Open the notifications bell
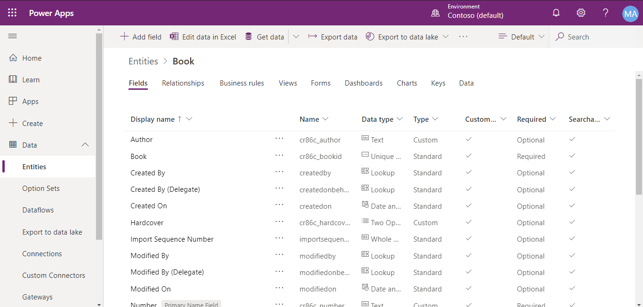The width and height of the screenshot is (643, 307). (556, 13)
